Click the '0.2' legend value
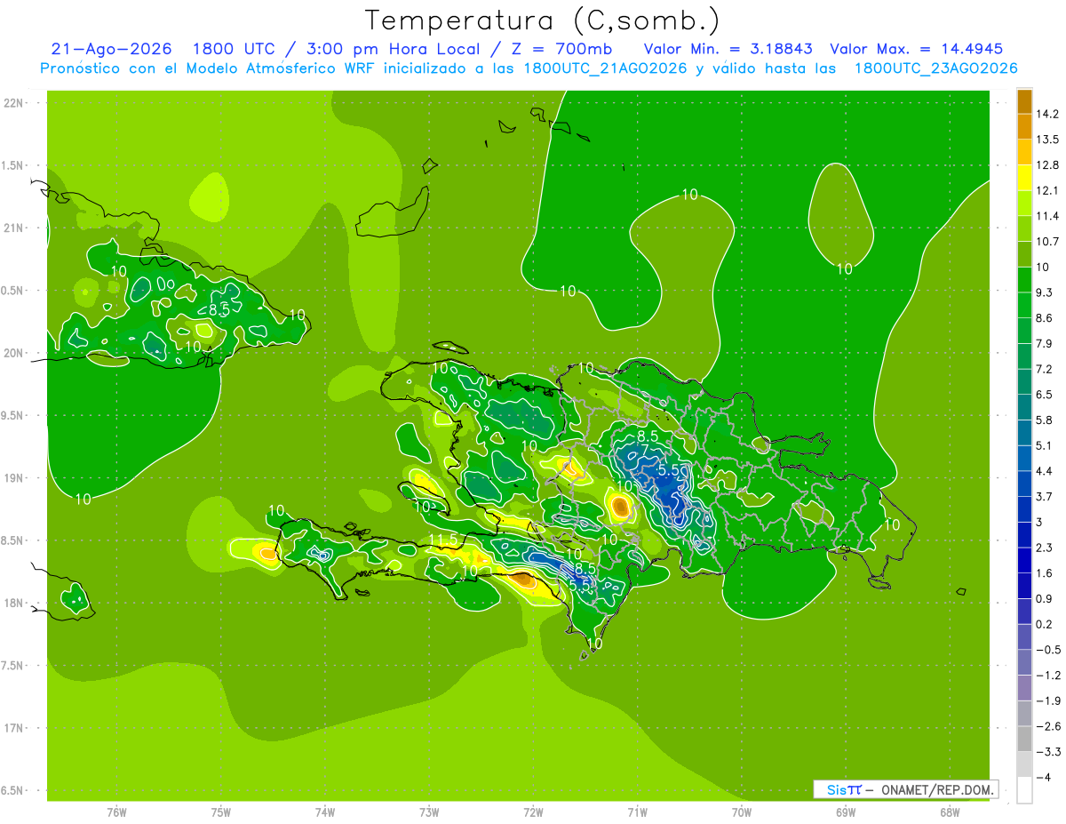This screenshot has width=1066, height=824. [1044, 624]
